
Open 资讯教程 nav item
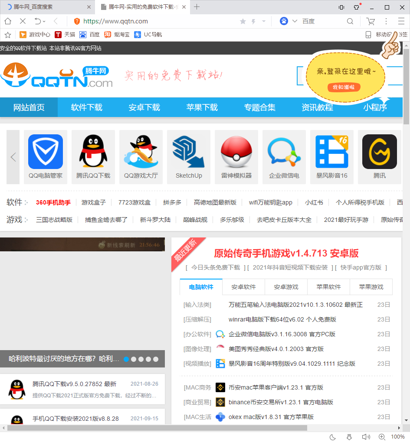point(317,107)
